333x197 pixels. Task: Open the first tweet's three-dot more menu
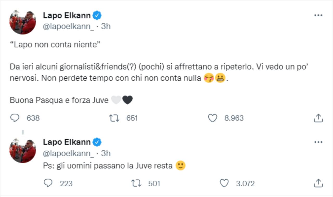pos(318,16)
